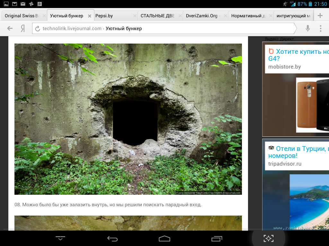Open the 'Хотите купить' G4 ad link
Screen dimensions: 329x246
298,55
